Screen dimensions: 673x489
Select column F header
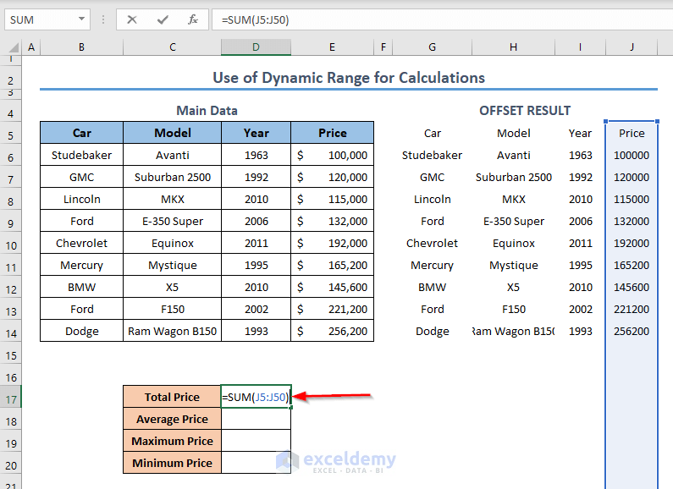(x=383, y=47)
